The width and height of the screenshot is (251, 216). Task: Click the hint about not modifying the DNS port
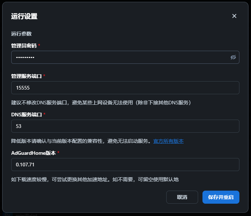click(101, 103)
